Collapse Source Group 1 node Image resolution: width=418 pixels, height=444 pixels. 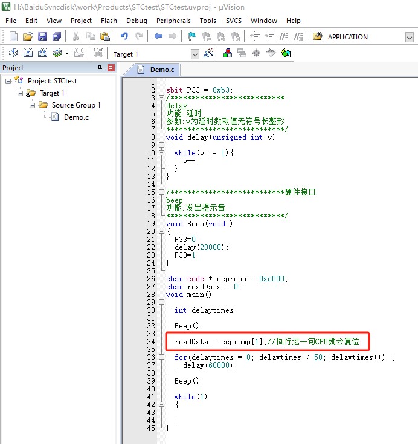click(32, 105)
